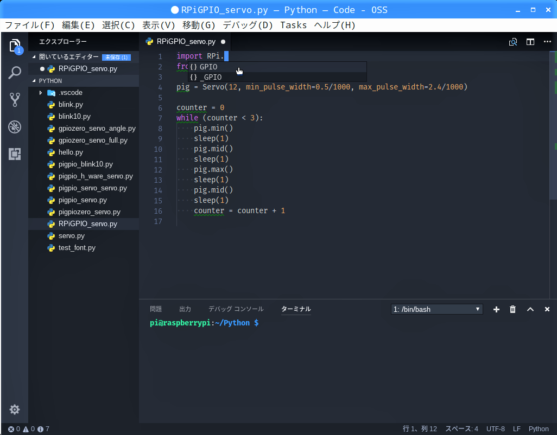Open the Manage gear icon

coord(15,410)
